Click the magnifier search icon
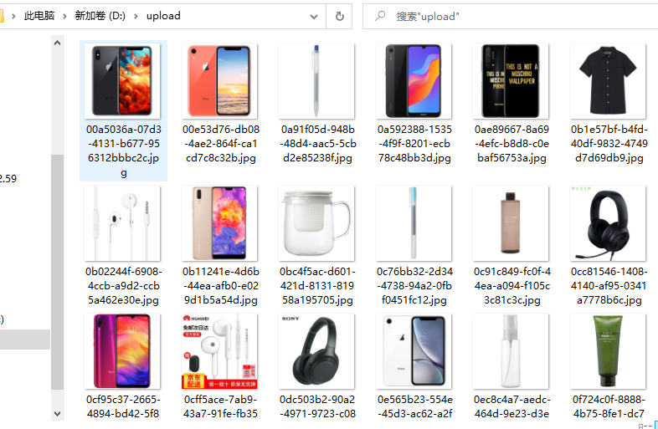This screenshot has height=429, width=658. point(380,16)
